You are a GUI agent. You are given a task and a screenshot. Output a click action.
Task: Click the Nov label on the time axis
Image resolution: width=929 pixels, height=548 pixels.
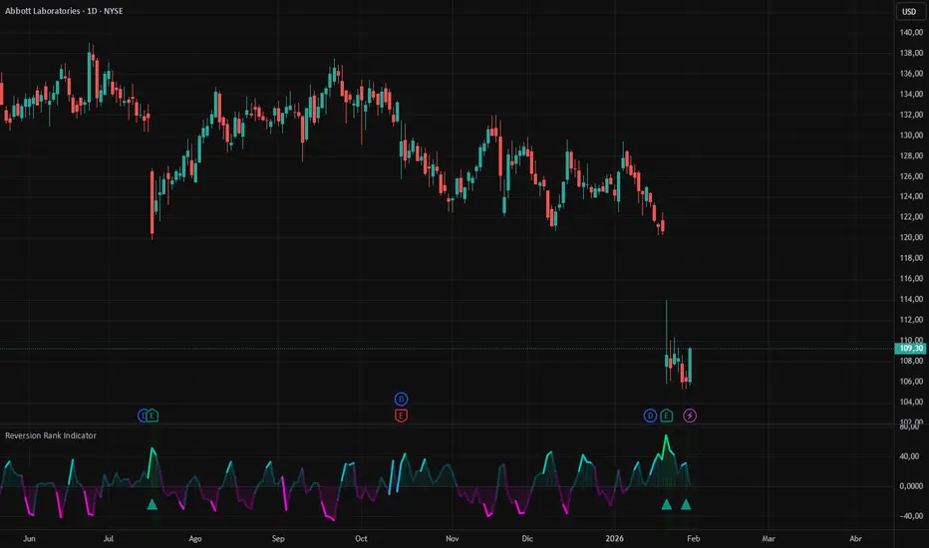point(453,538)
